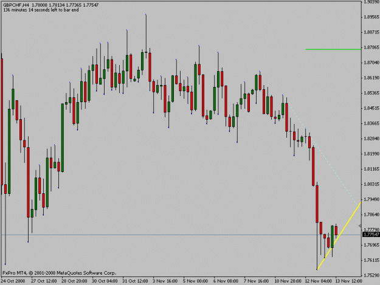Image resolution: width=380 pixels, height=285 pixels.
Task: Click the 12 Nov 04:00 time label
Action: (x=318, y=281)
